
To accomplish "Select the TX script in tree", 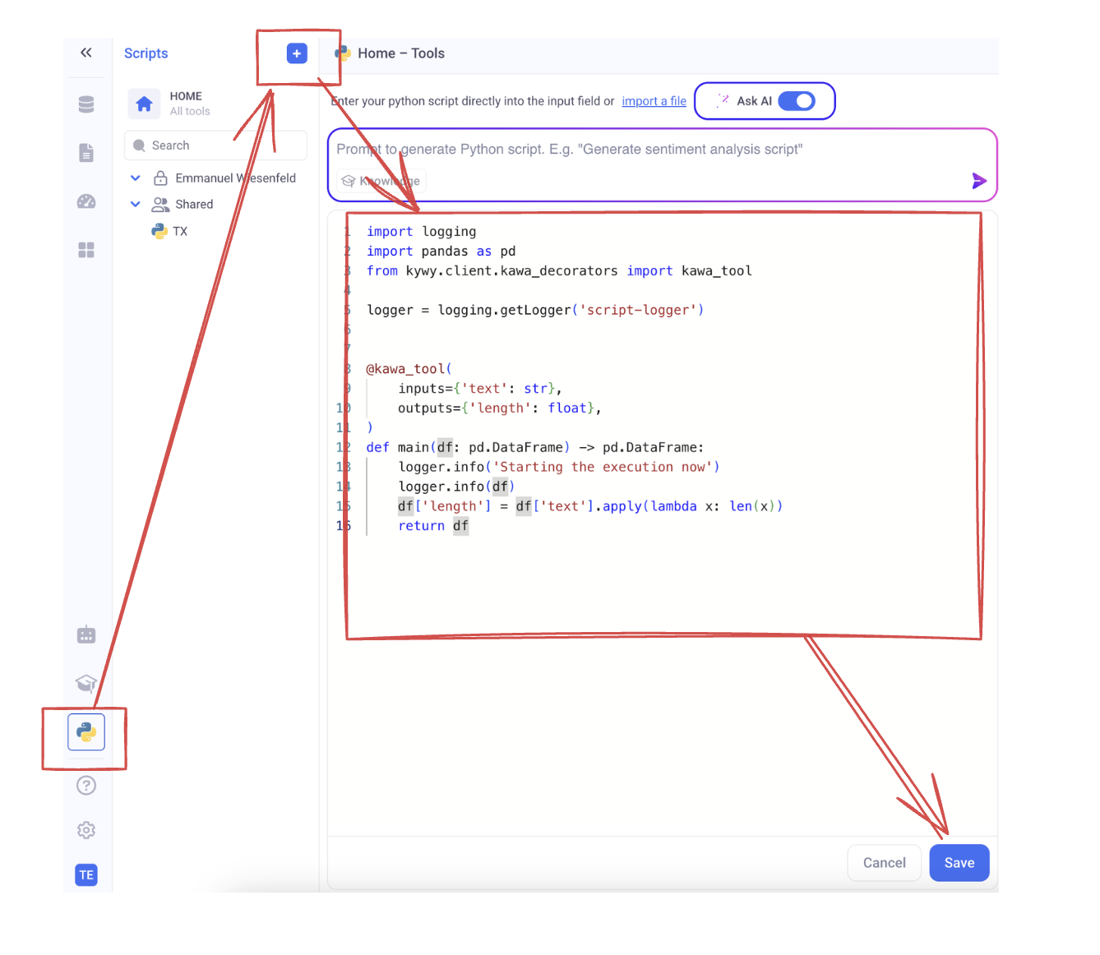I will [179, 232].
